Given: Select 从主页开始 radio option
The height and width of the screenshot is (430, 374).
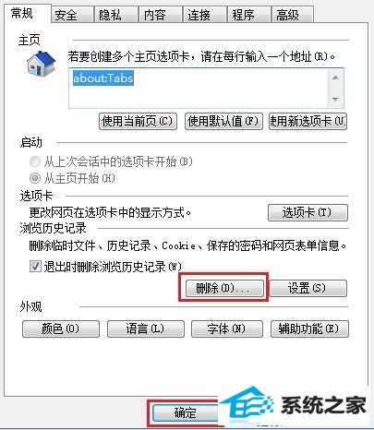Looking at the screenshot, I should [x=35, y=178].
